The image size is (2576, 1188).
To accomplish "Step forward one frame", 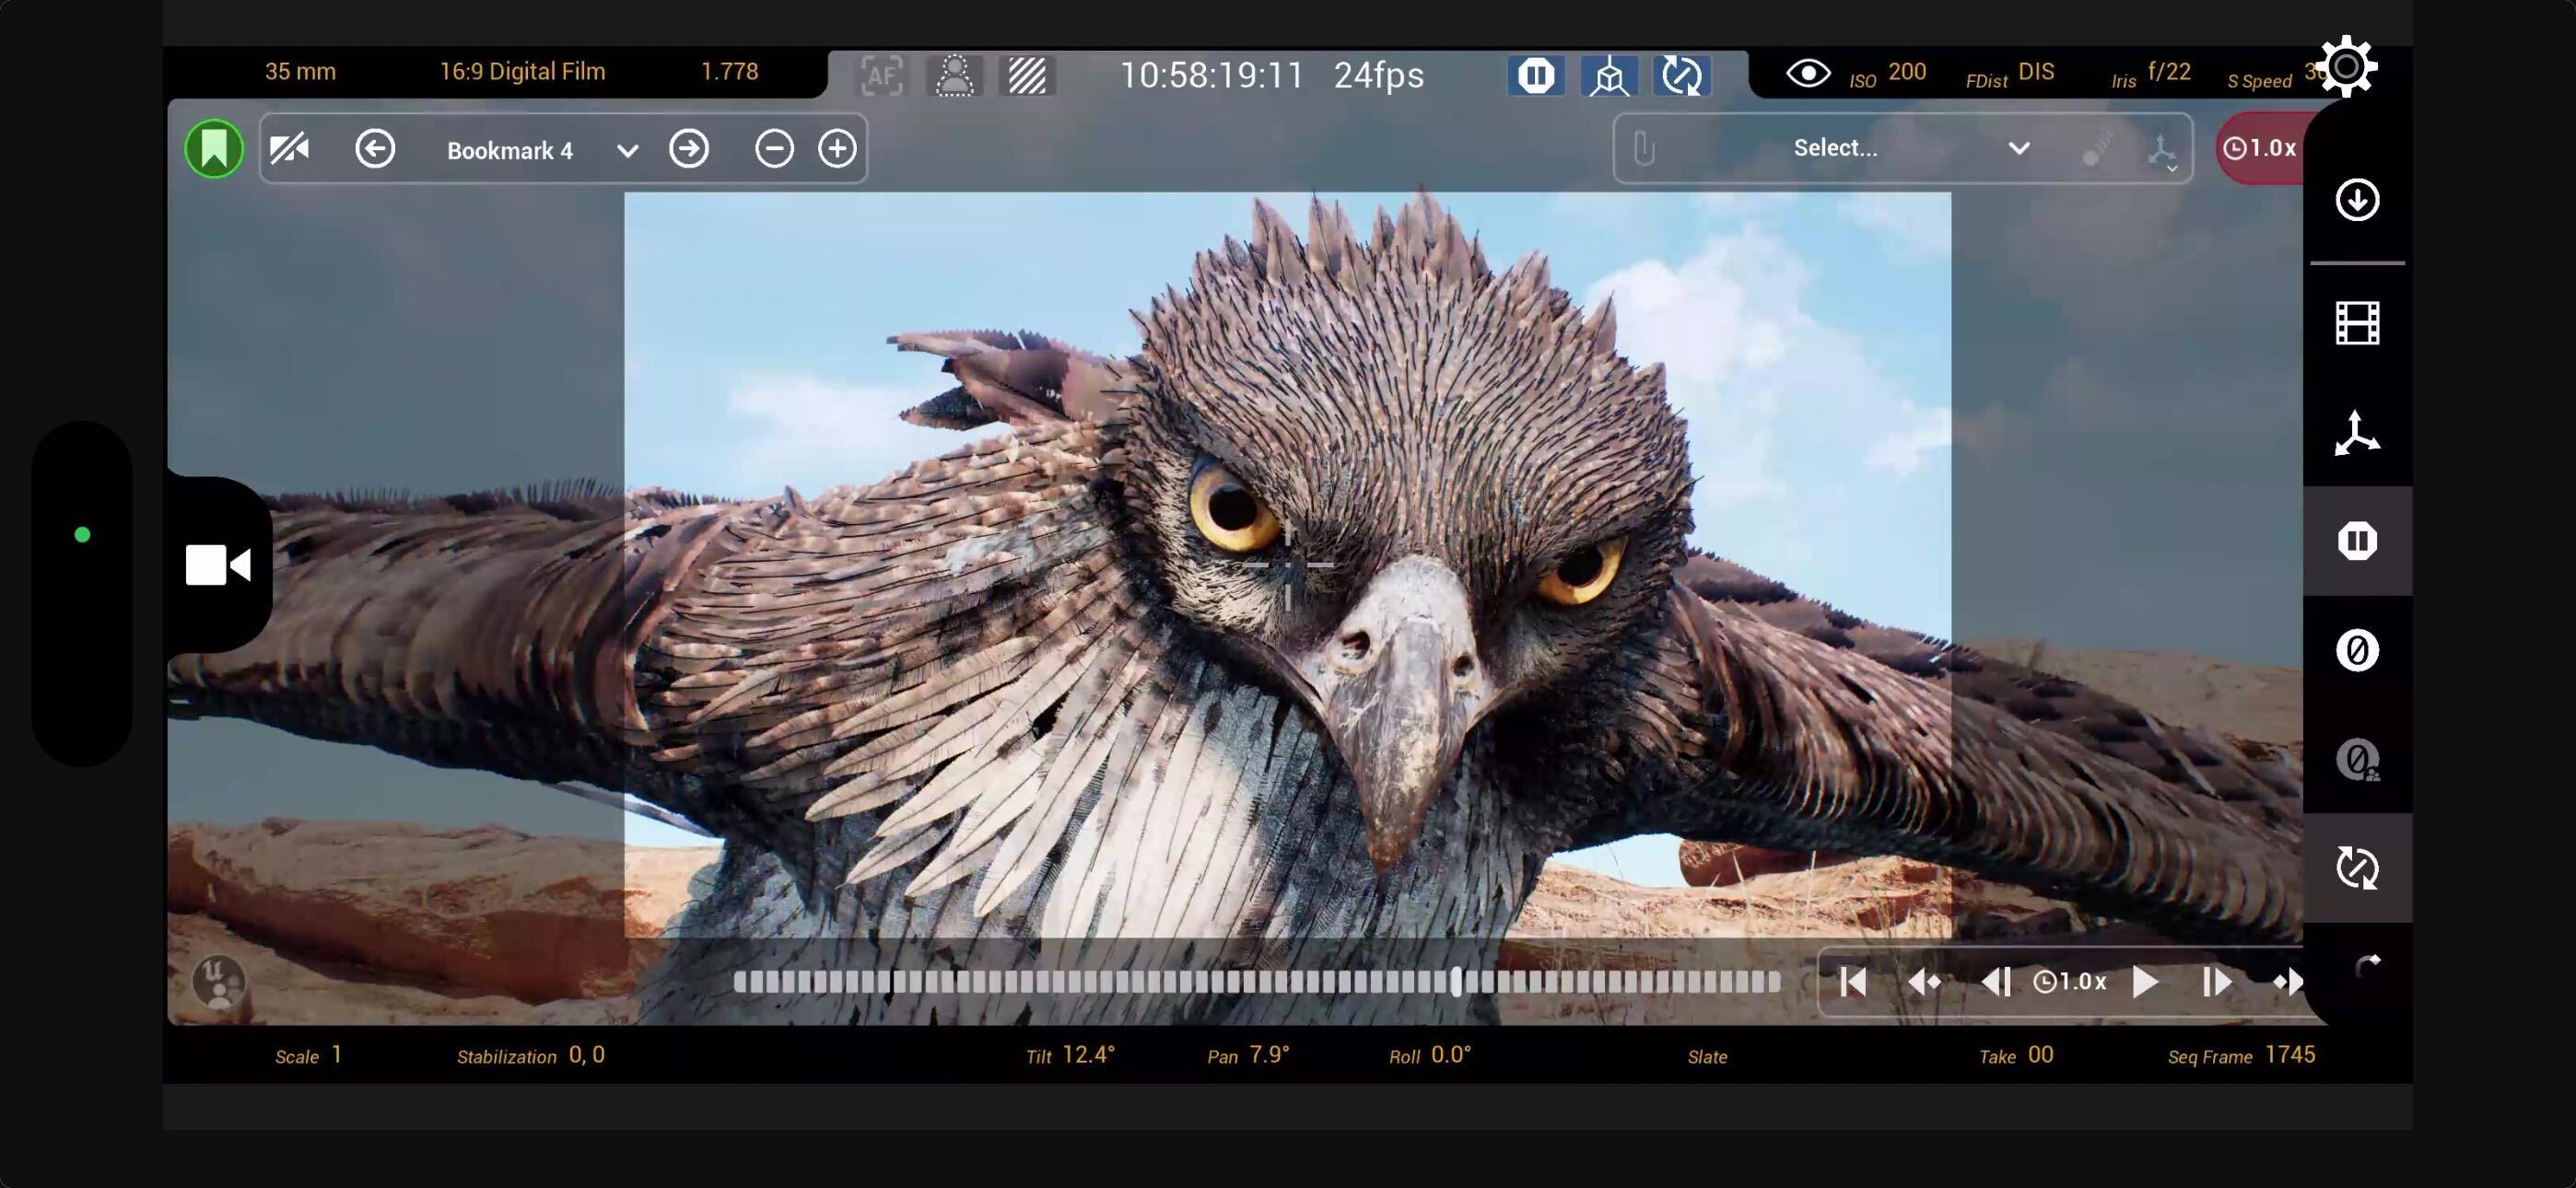I will pos(2216,982).
